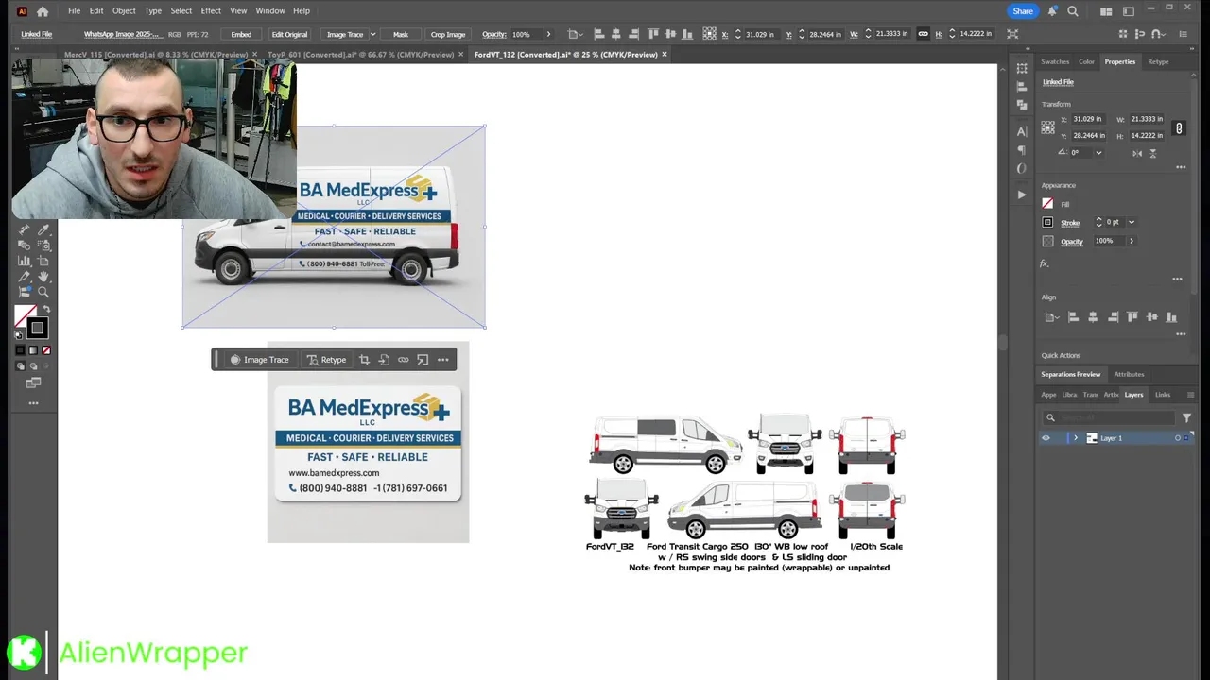Open fx effects icon in Appearance
This screenshot has height=680, width=1210.
1045,263
